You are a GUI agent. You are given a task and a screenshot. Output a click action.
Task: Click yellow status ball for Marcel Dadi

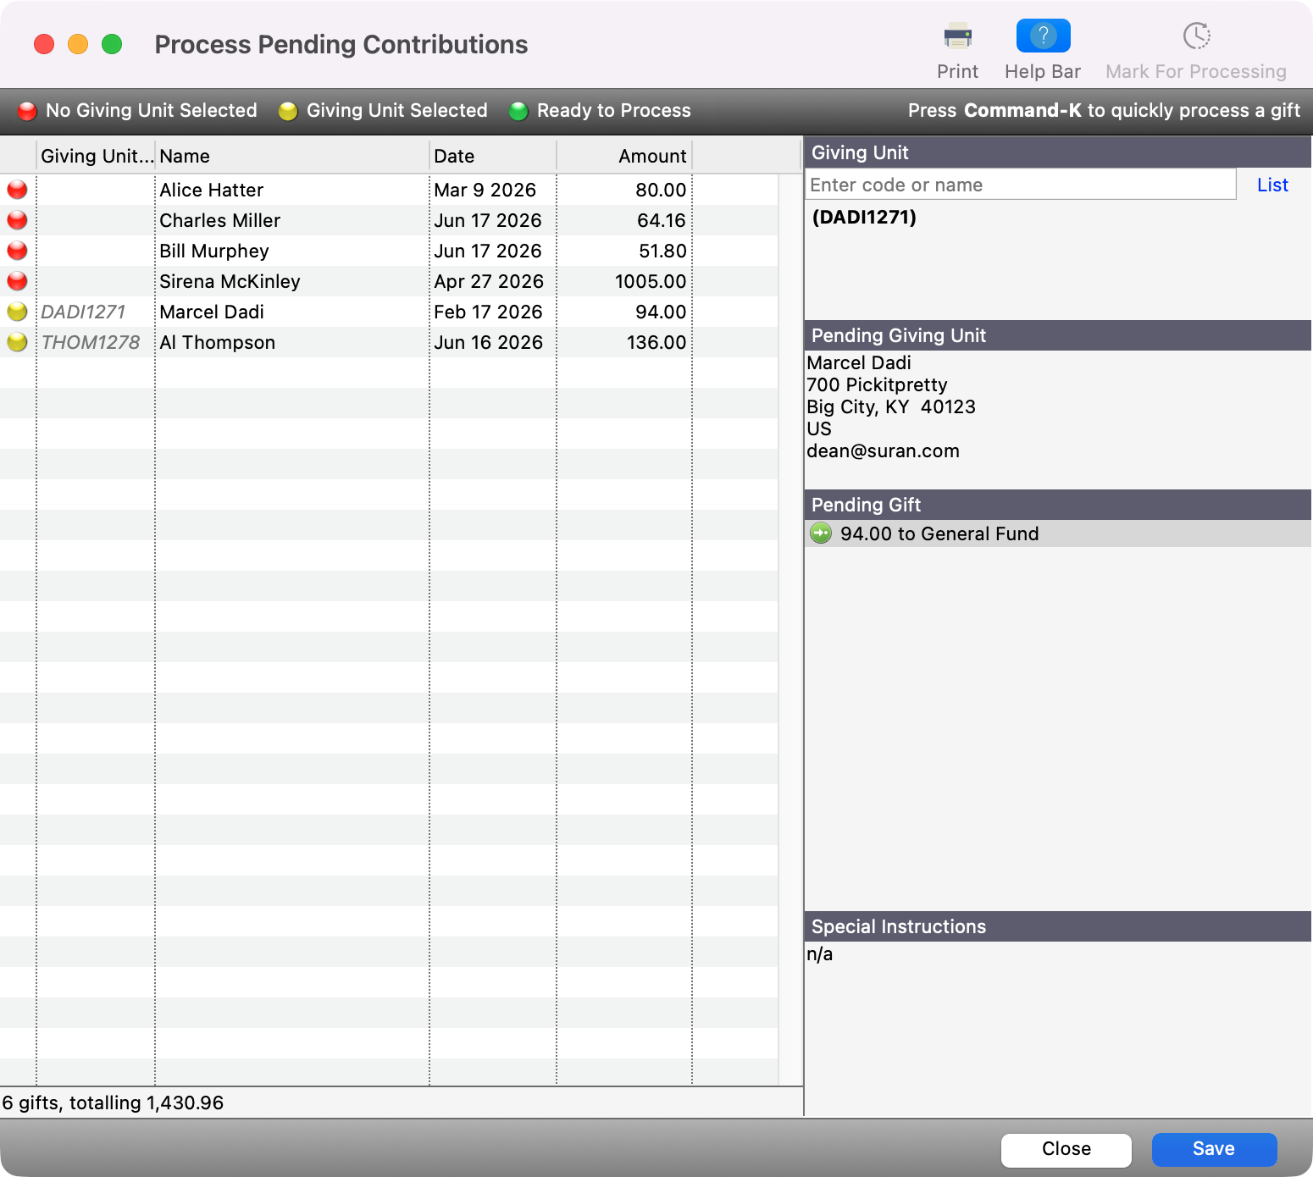coord(17,312)
